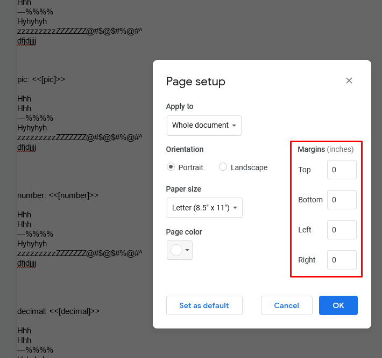Select Portrait orientation
This screenshot has height=358, width=382.
171,167
